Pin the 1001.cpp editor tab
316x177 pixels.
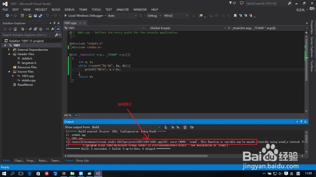(x=80, y=23)
